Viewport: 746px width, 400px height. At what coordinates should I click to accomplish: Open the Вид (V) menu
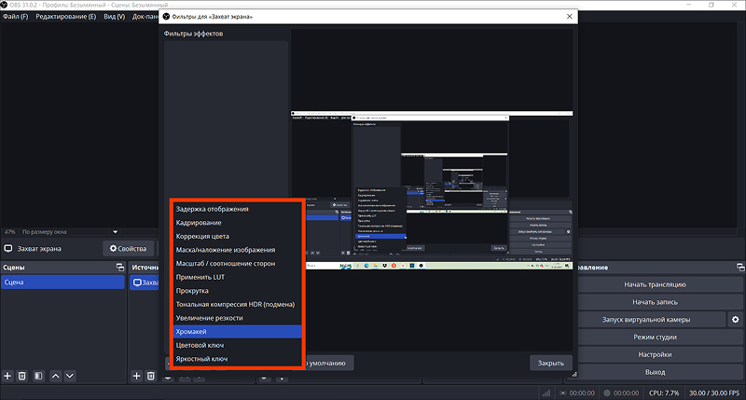coord(114,16)
